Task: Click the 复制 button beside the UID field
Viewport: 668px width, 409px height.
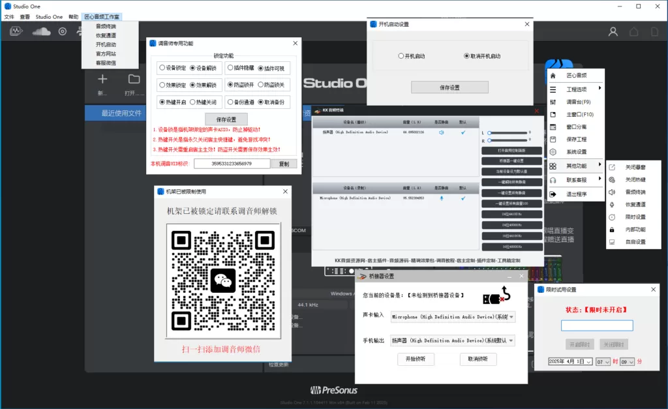Action: point(284,164)
